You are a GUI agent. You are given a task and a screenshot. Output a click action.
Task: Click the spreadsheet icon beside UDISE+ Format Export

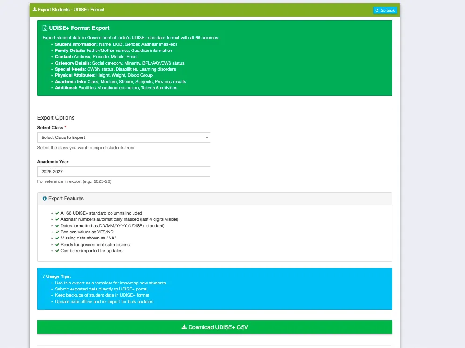44,28
